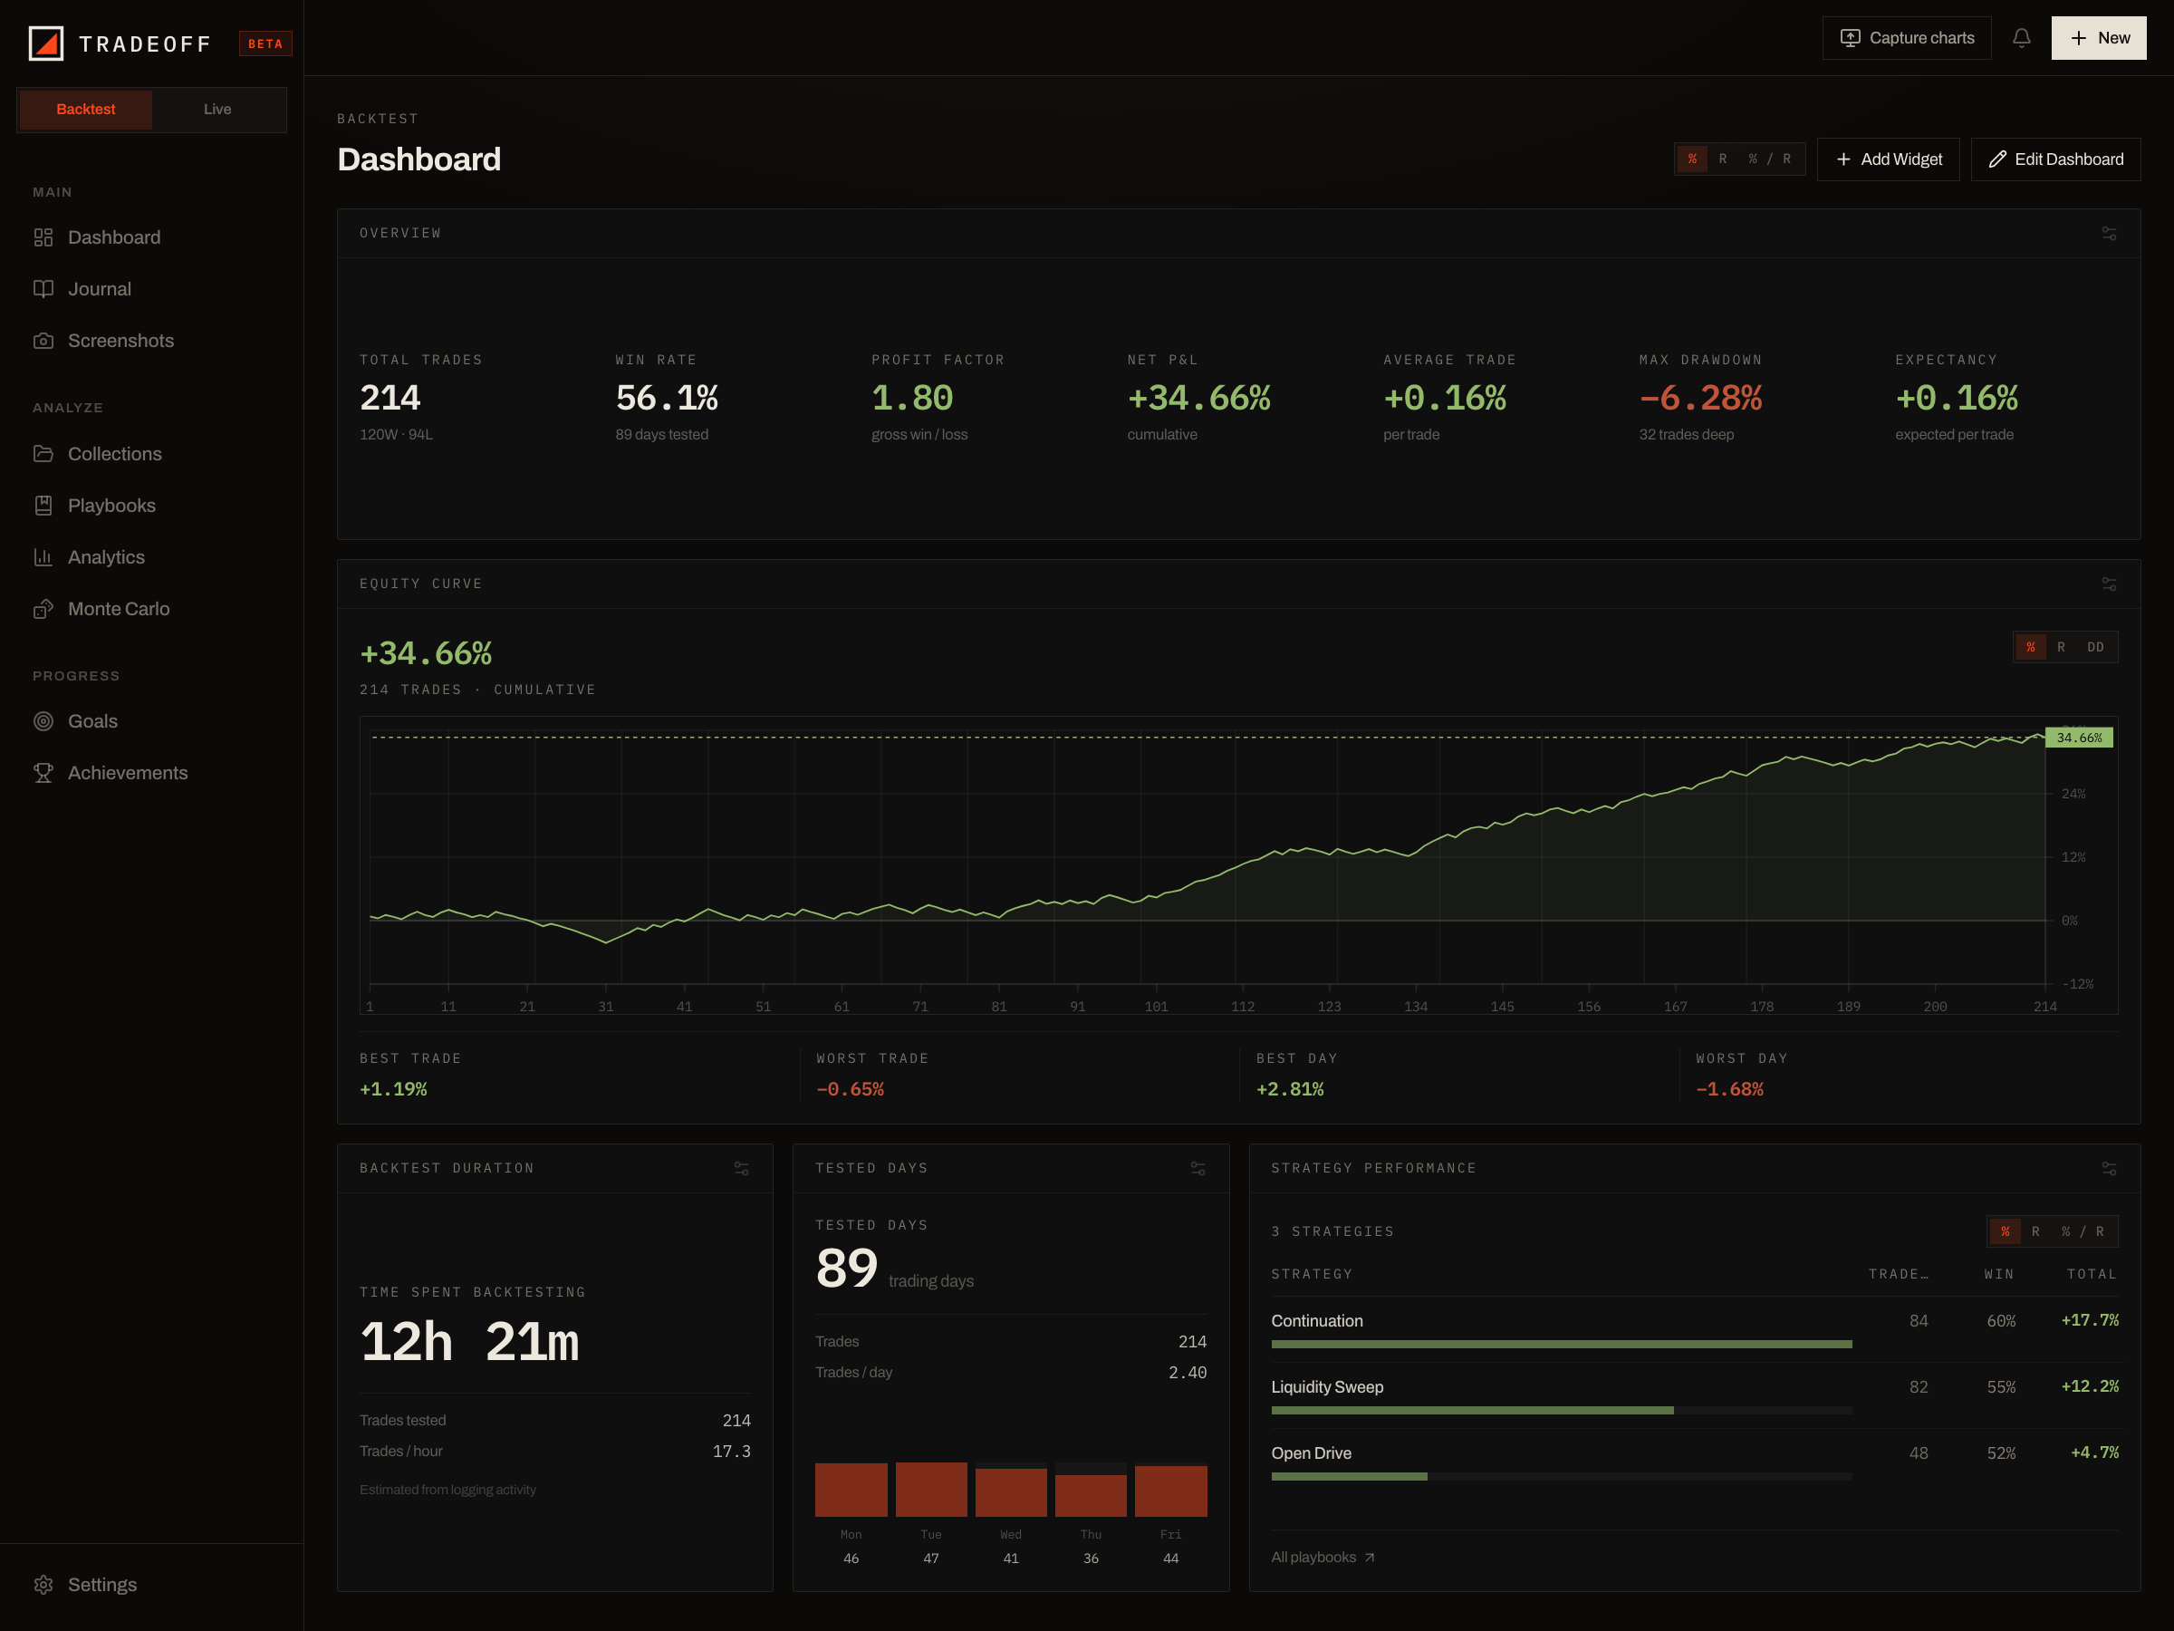Open Equity Curve widget settings icon
This screenshot has width=2174, height=1631.
[x=2108, y=584]
